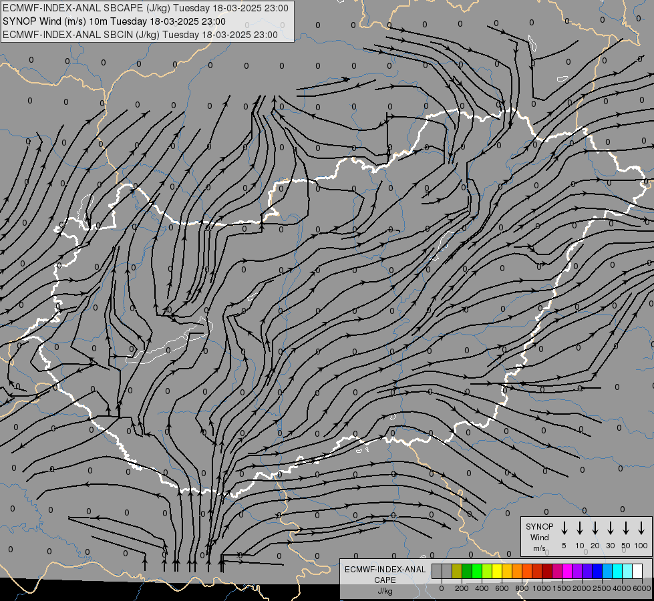Click the SBCIN title line in header box
The image size is (654, 601).
(x=140, y=35)
